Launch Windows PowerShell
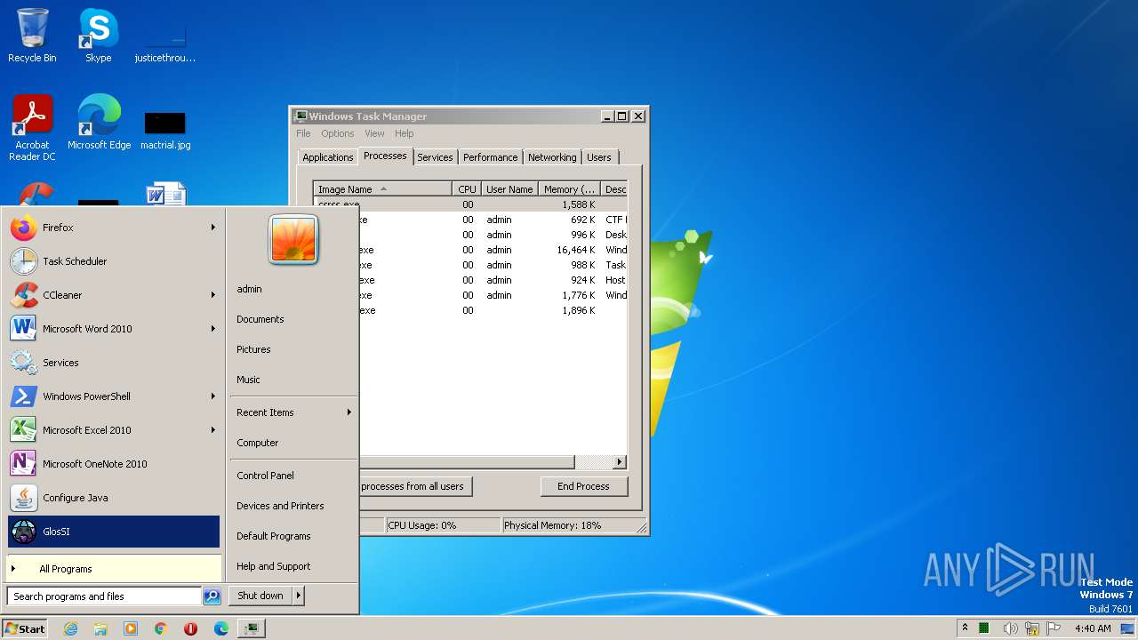The height and width of the screenshot is (640, 1138). click(114, 396)
